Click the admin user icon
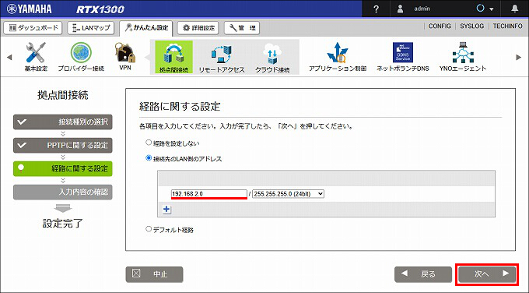529x293 pixels. 400,9
